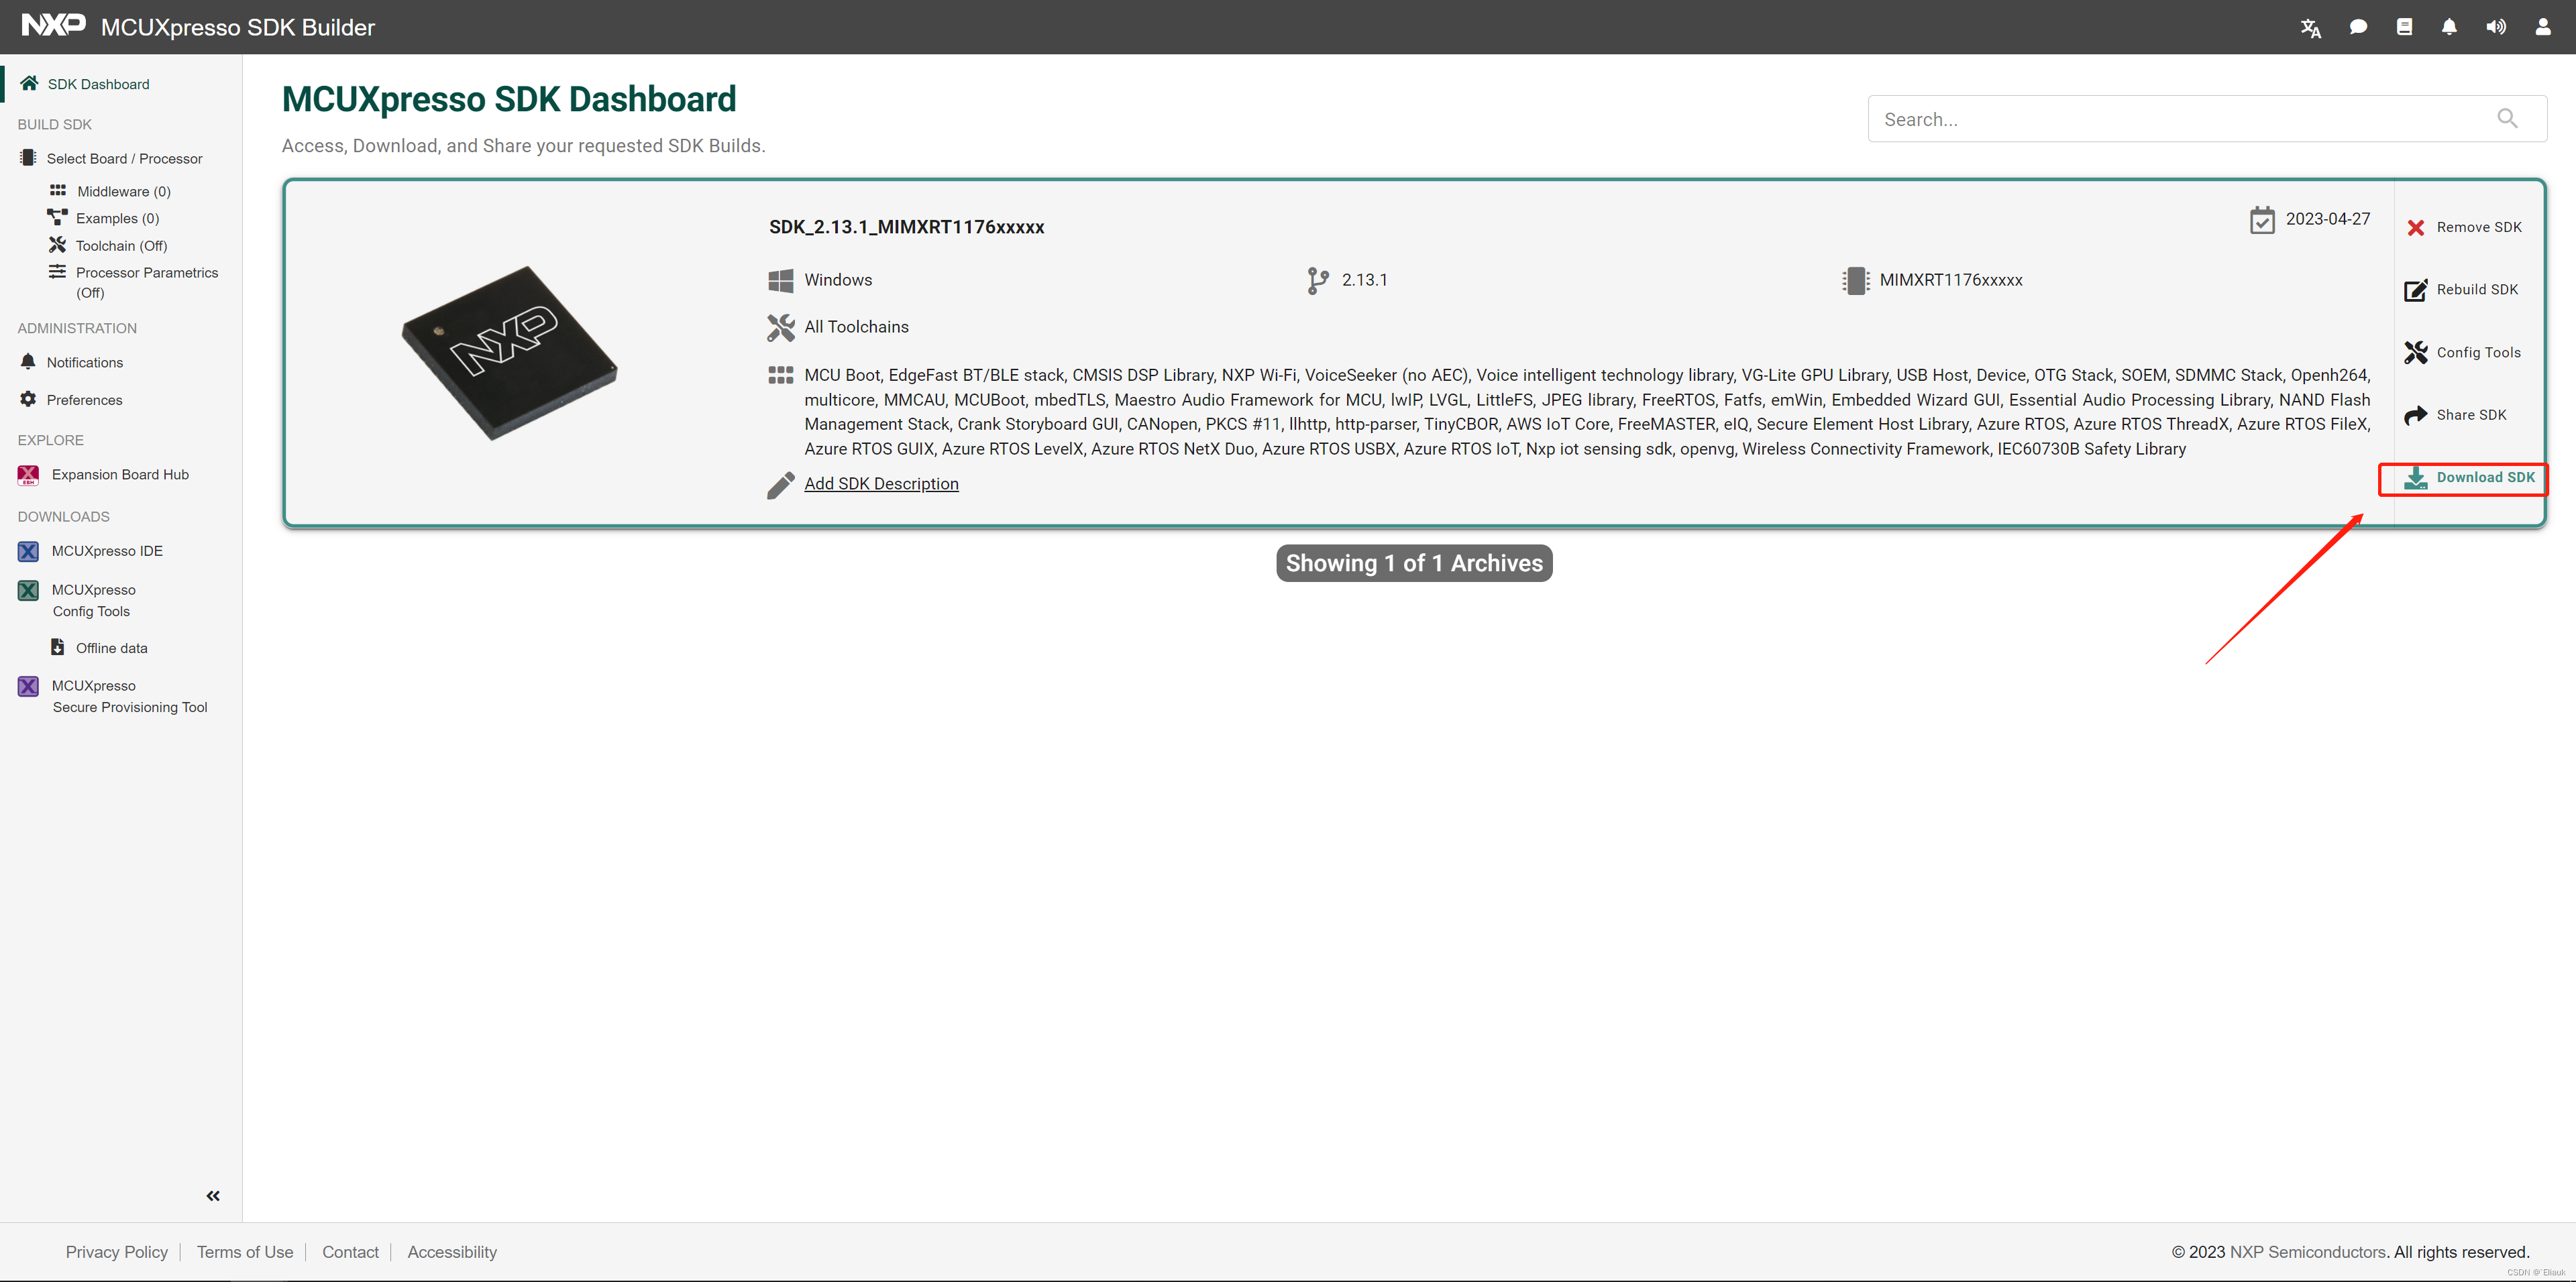Open Notifications in Administration
This screenshot has width=2576, height=1282.
85,363
